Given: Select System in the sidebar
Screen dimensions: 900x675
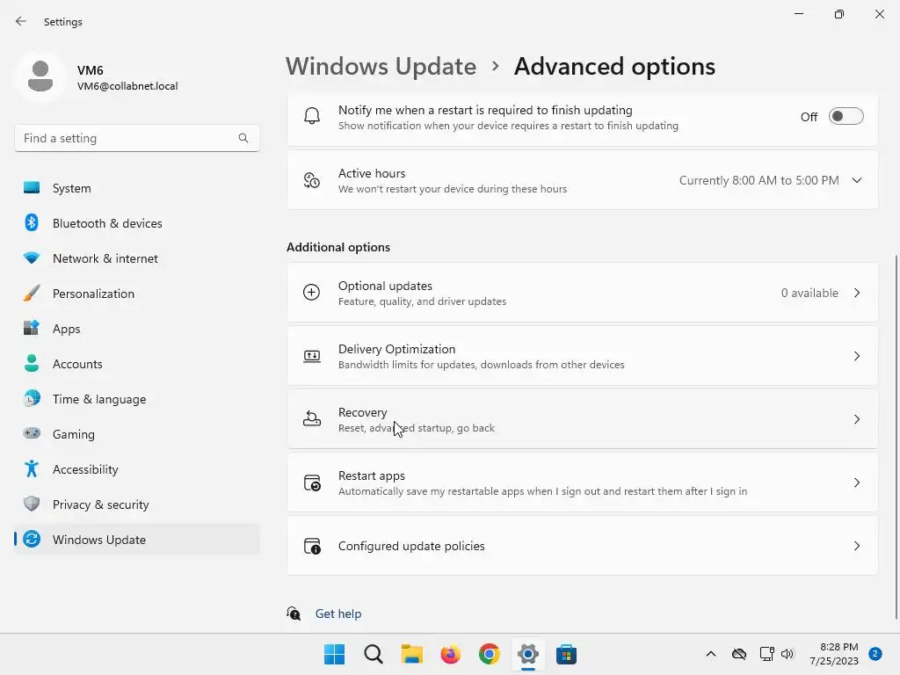Looking at the screenshot, I should click(136, 188).
